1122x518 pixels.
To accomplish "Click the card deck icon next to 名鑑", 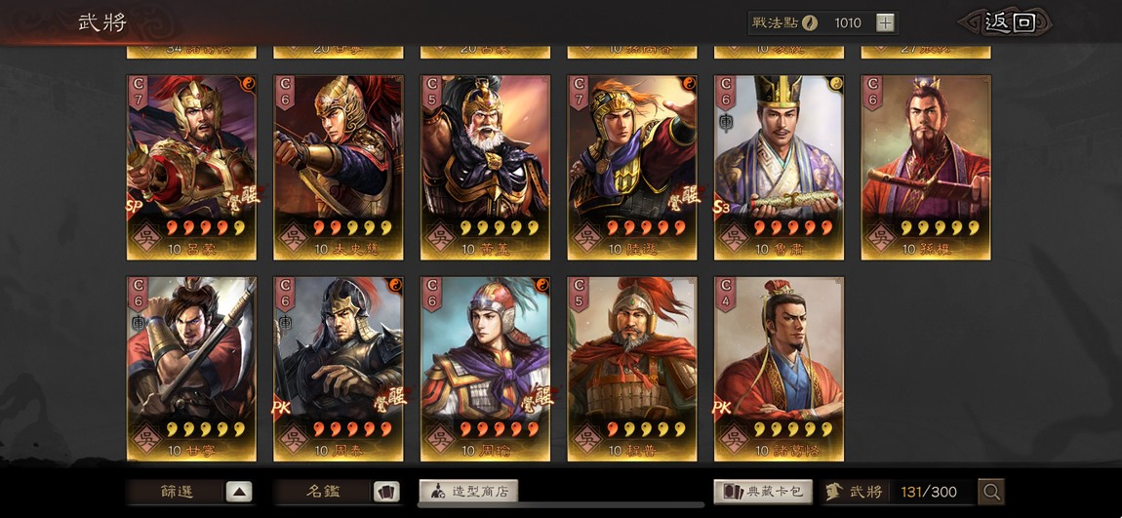I will pyautogui.click(x=386, y=492).
